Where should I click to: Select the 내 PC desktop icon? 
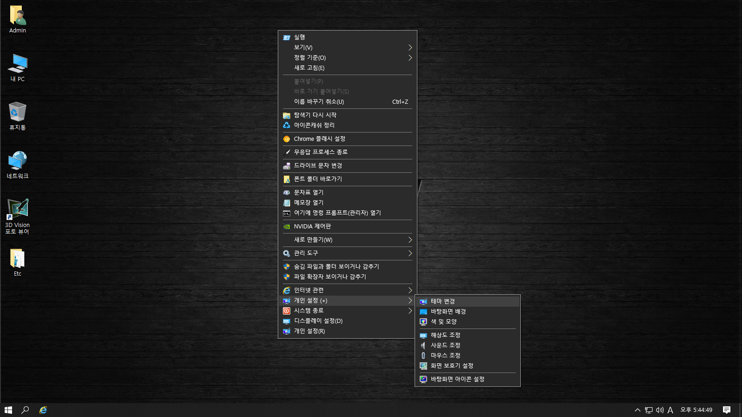pyautogui.click(x=18, y=68)
